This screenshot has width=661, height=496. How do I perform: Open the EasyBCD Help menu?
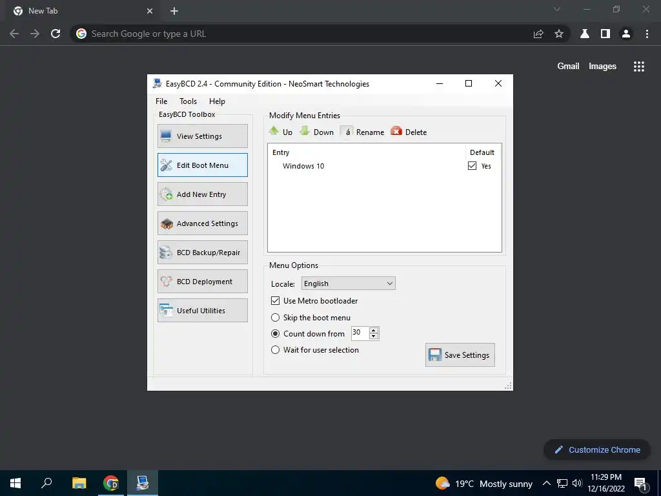(x=217, y=101)
